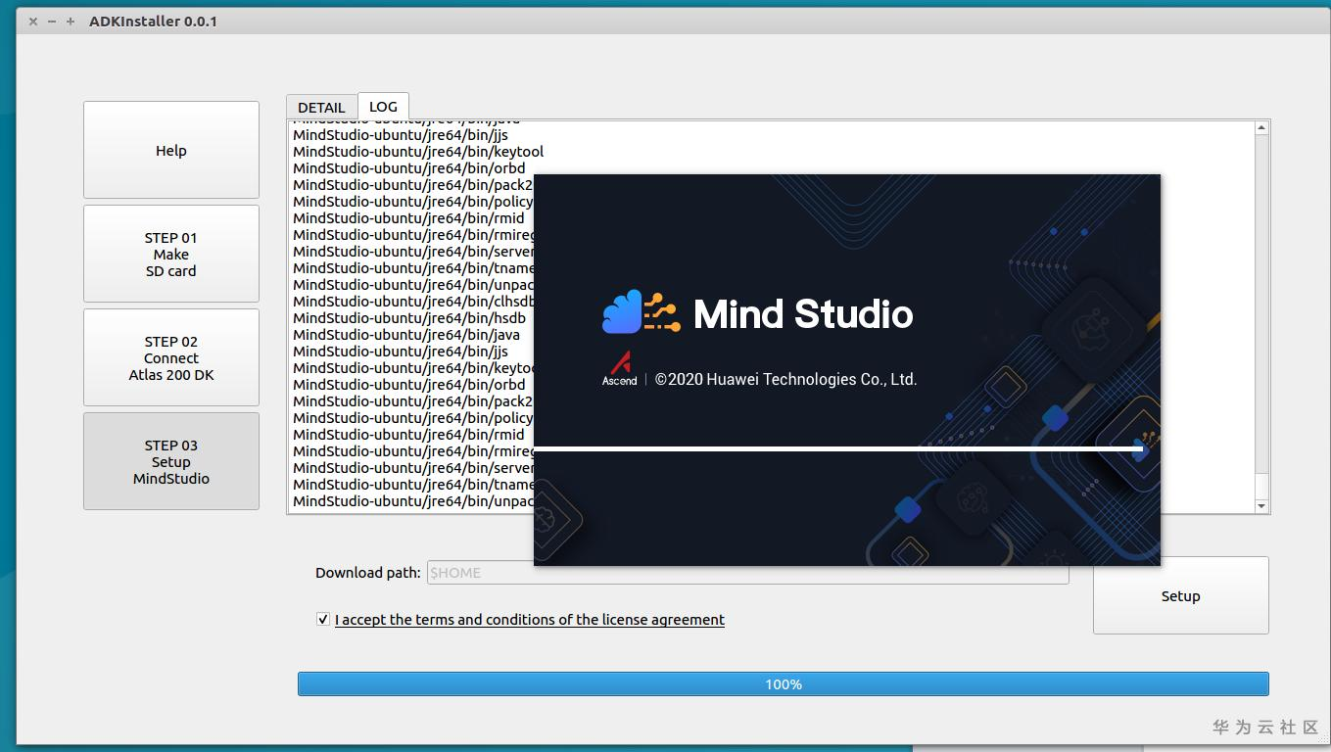Click log line "MindStudio-ubuntu/jre64/bin/clhsdb"

[x=413, y=302]
